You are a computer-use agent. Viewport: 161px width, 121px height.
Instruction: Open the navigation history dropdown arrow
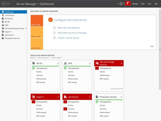tap(11, 4)
